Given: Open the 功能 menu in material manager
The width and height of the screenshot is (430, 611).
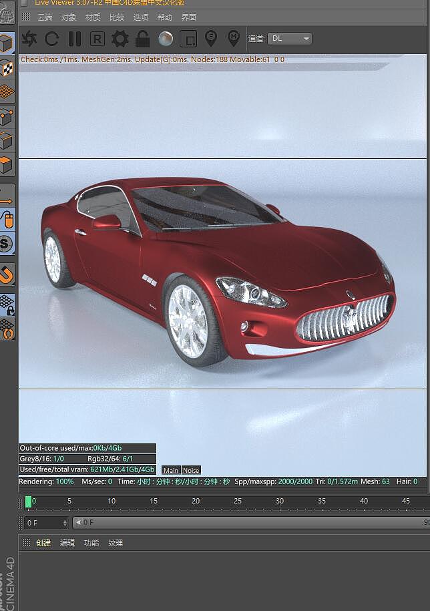Looking at the screenshot, I should click(91, 543).
